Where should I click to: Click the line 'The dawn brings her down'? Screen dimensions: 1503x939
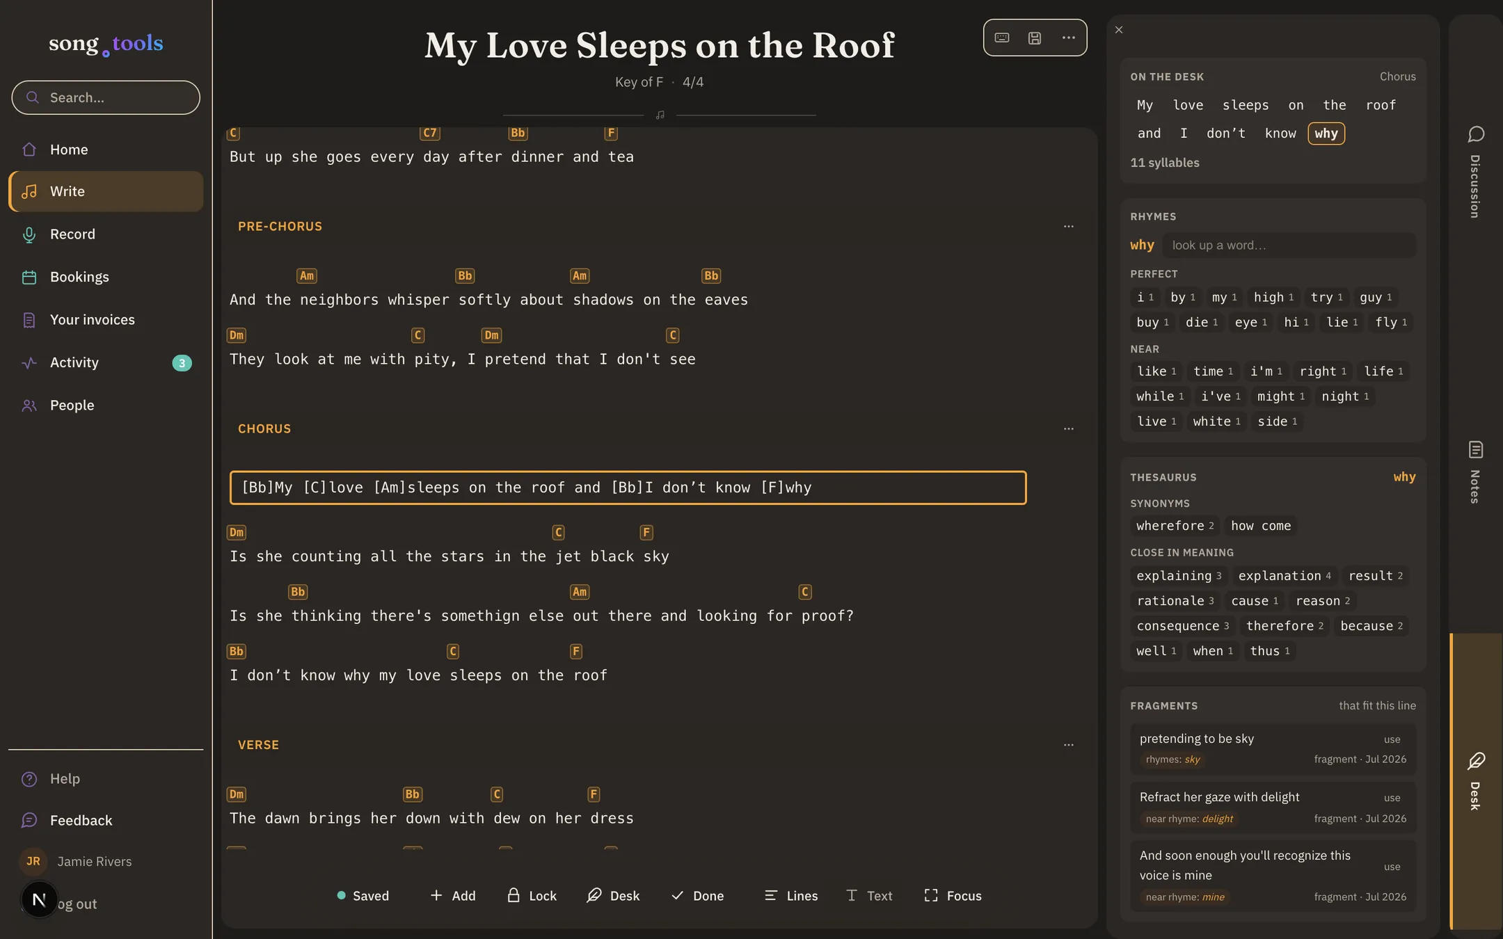point(431,819)
